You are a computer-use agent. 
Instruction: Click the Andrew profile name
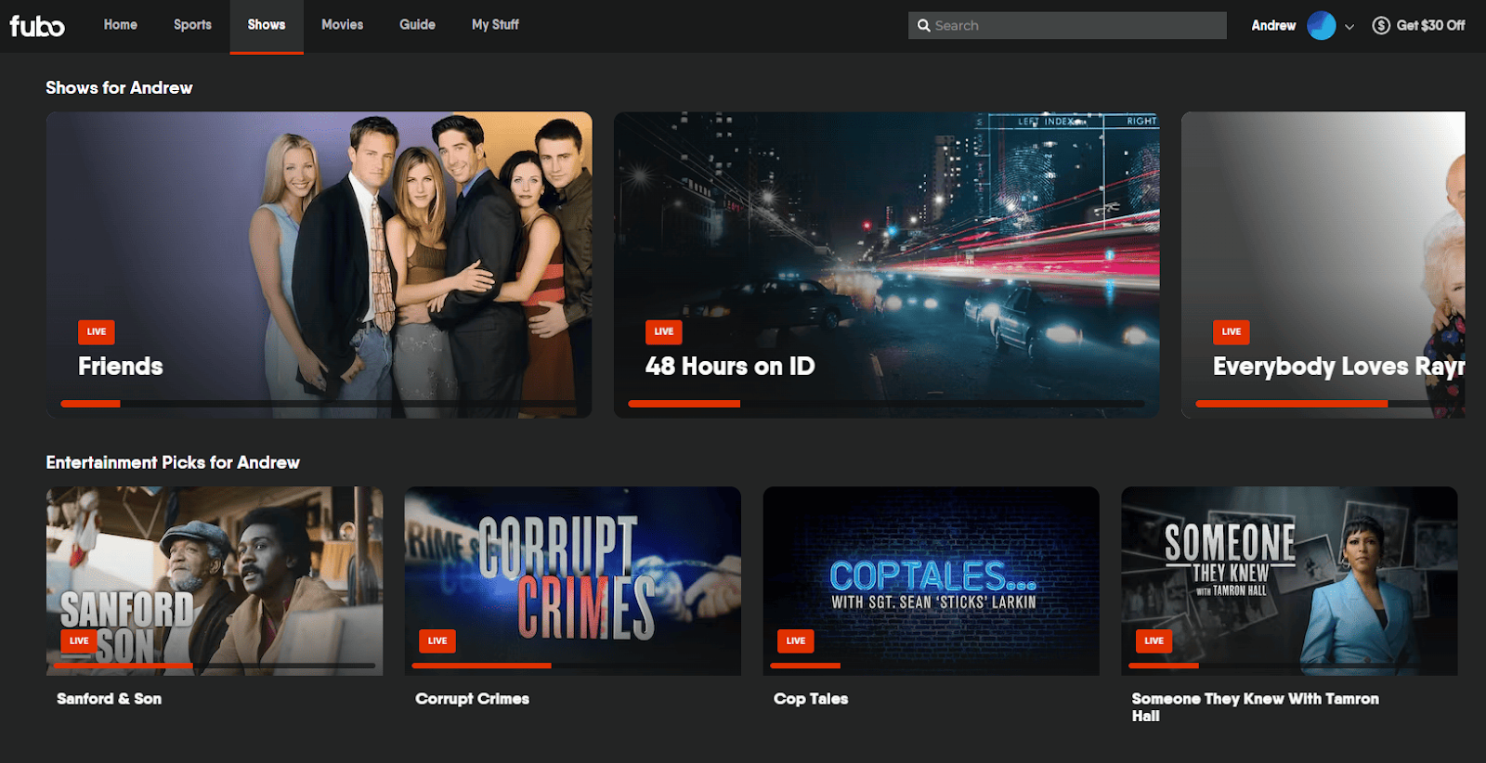click(1273, 25)
